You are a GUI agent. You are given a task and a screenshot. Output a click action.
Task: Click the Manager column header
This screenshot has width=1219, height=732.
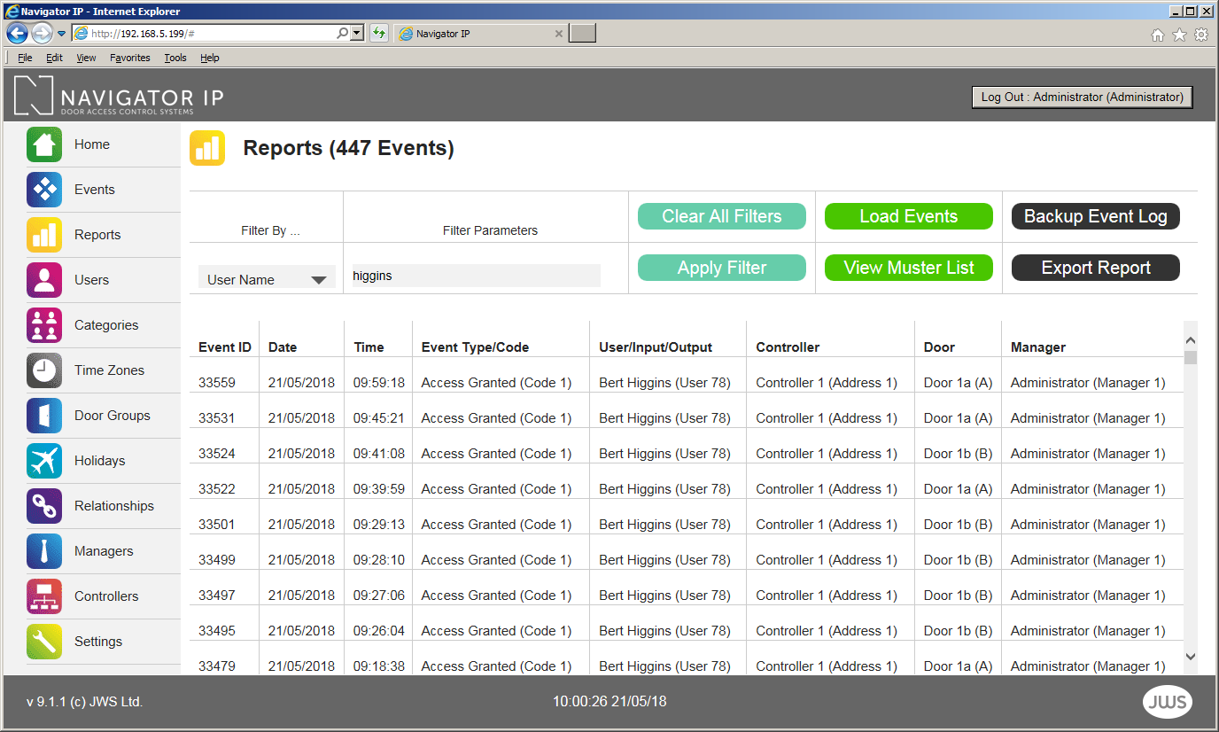pos(1038,347)
